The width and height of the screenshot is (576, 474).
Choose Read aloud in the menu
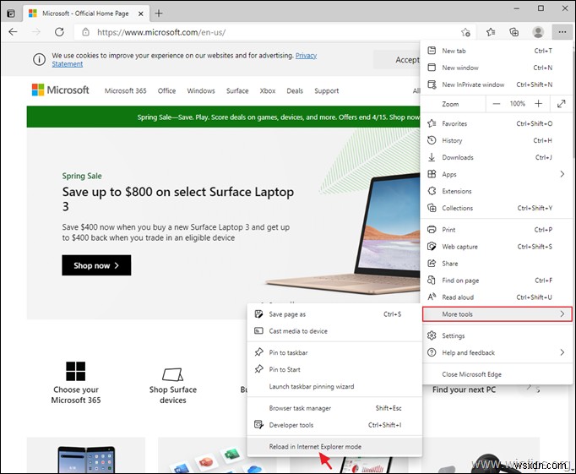point(497,297)
